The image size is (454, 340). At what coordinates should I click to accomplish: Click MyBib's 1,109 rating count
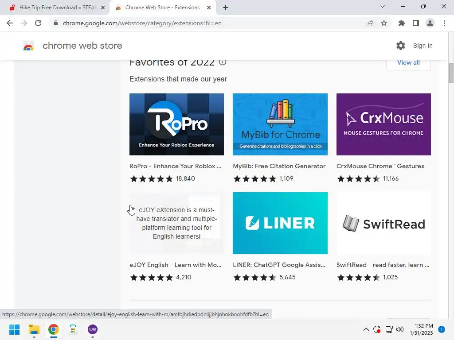point(286,179)
